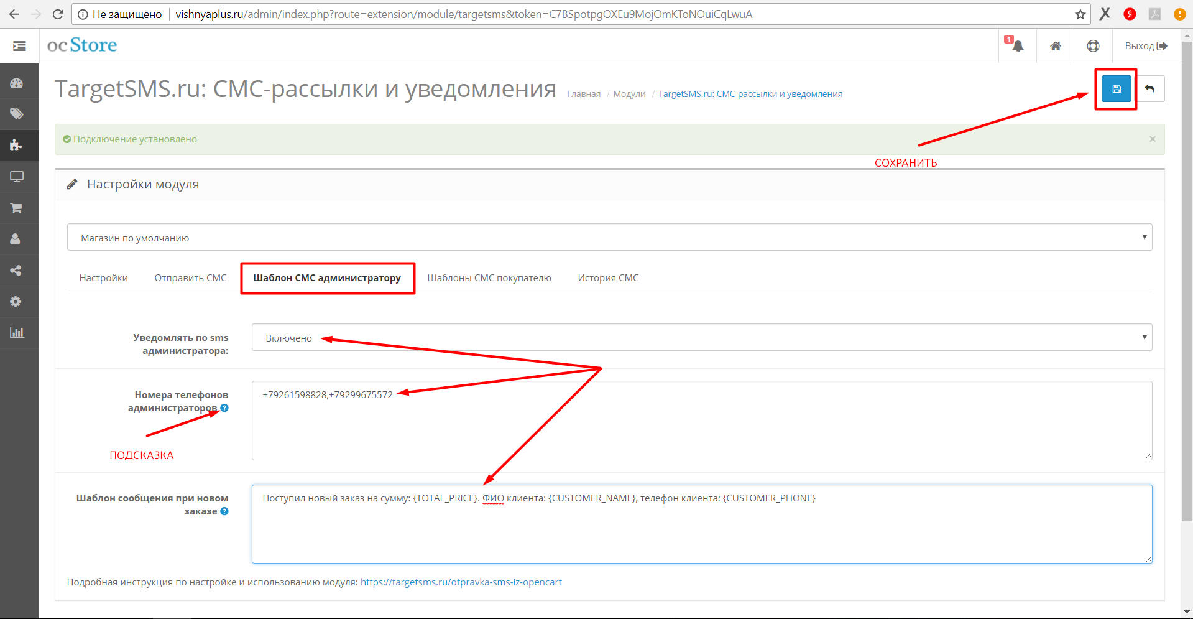Click the blue Save floppy-disk button
Viewport: 1193px width, 619px height.
pos(1116,89)
